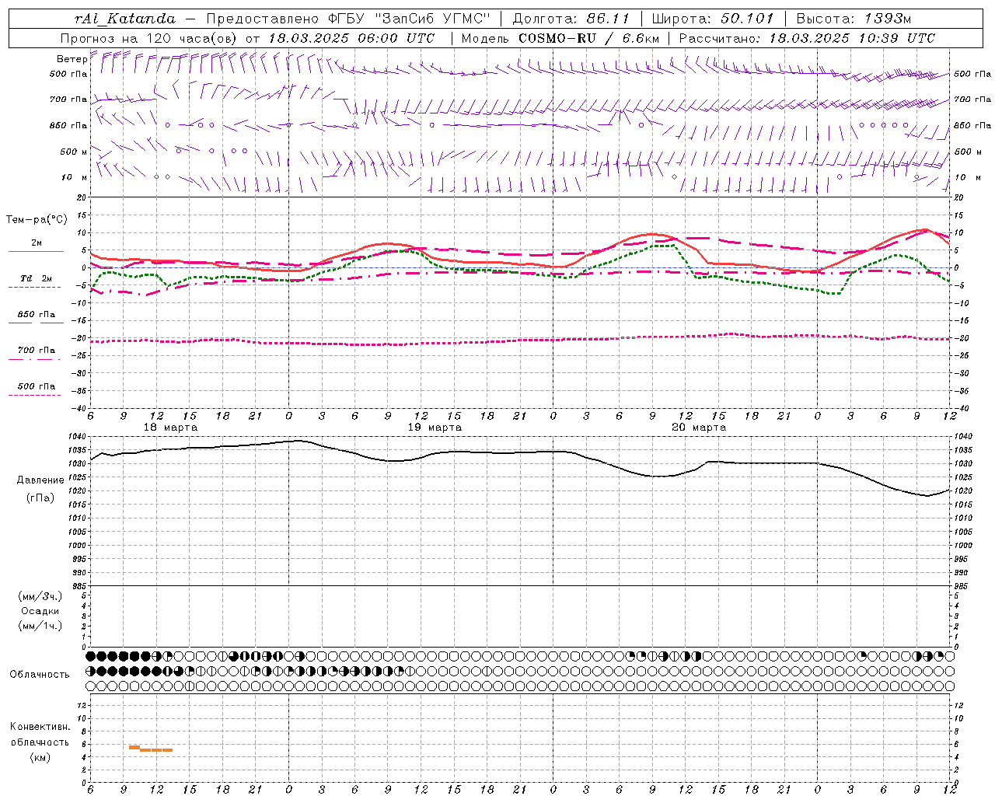
Task: Click the Долгота: 86.11 value
Action: (x=571, y=19)
